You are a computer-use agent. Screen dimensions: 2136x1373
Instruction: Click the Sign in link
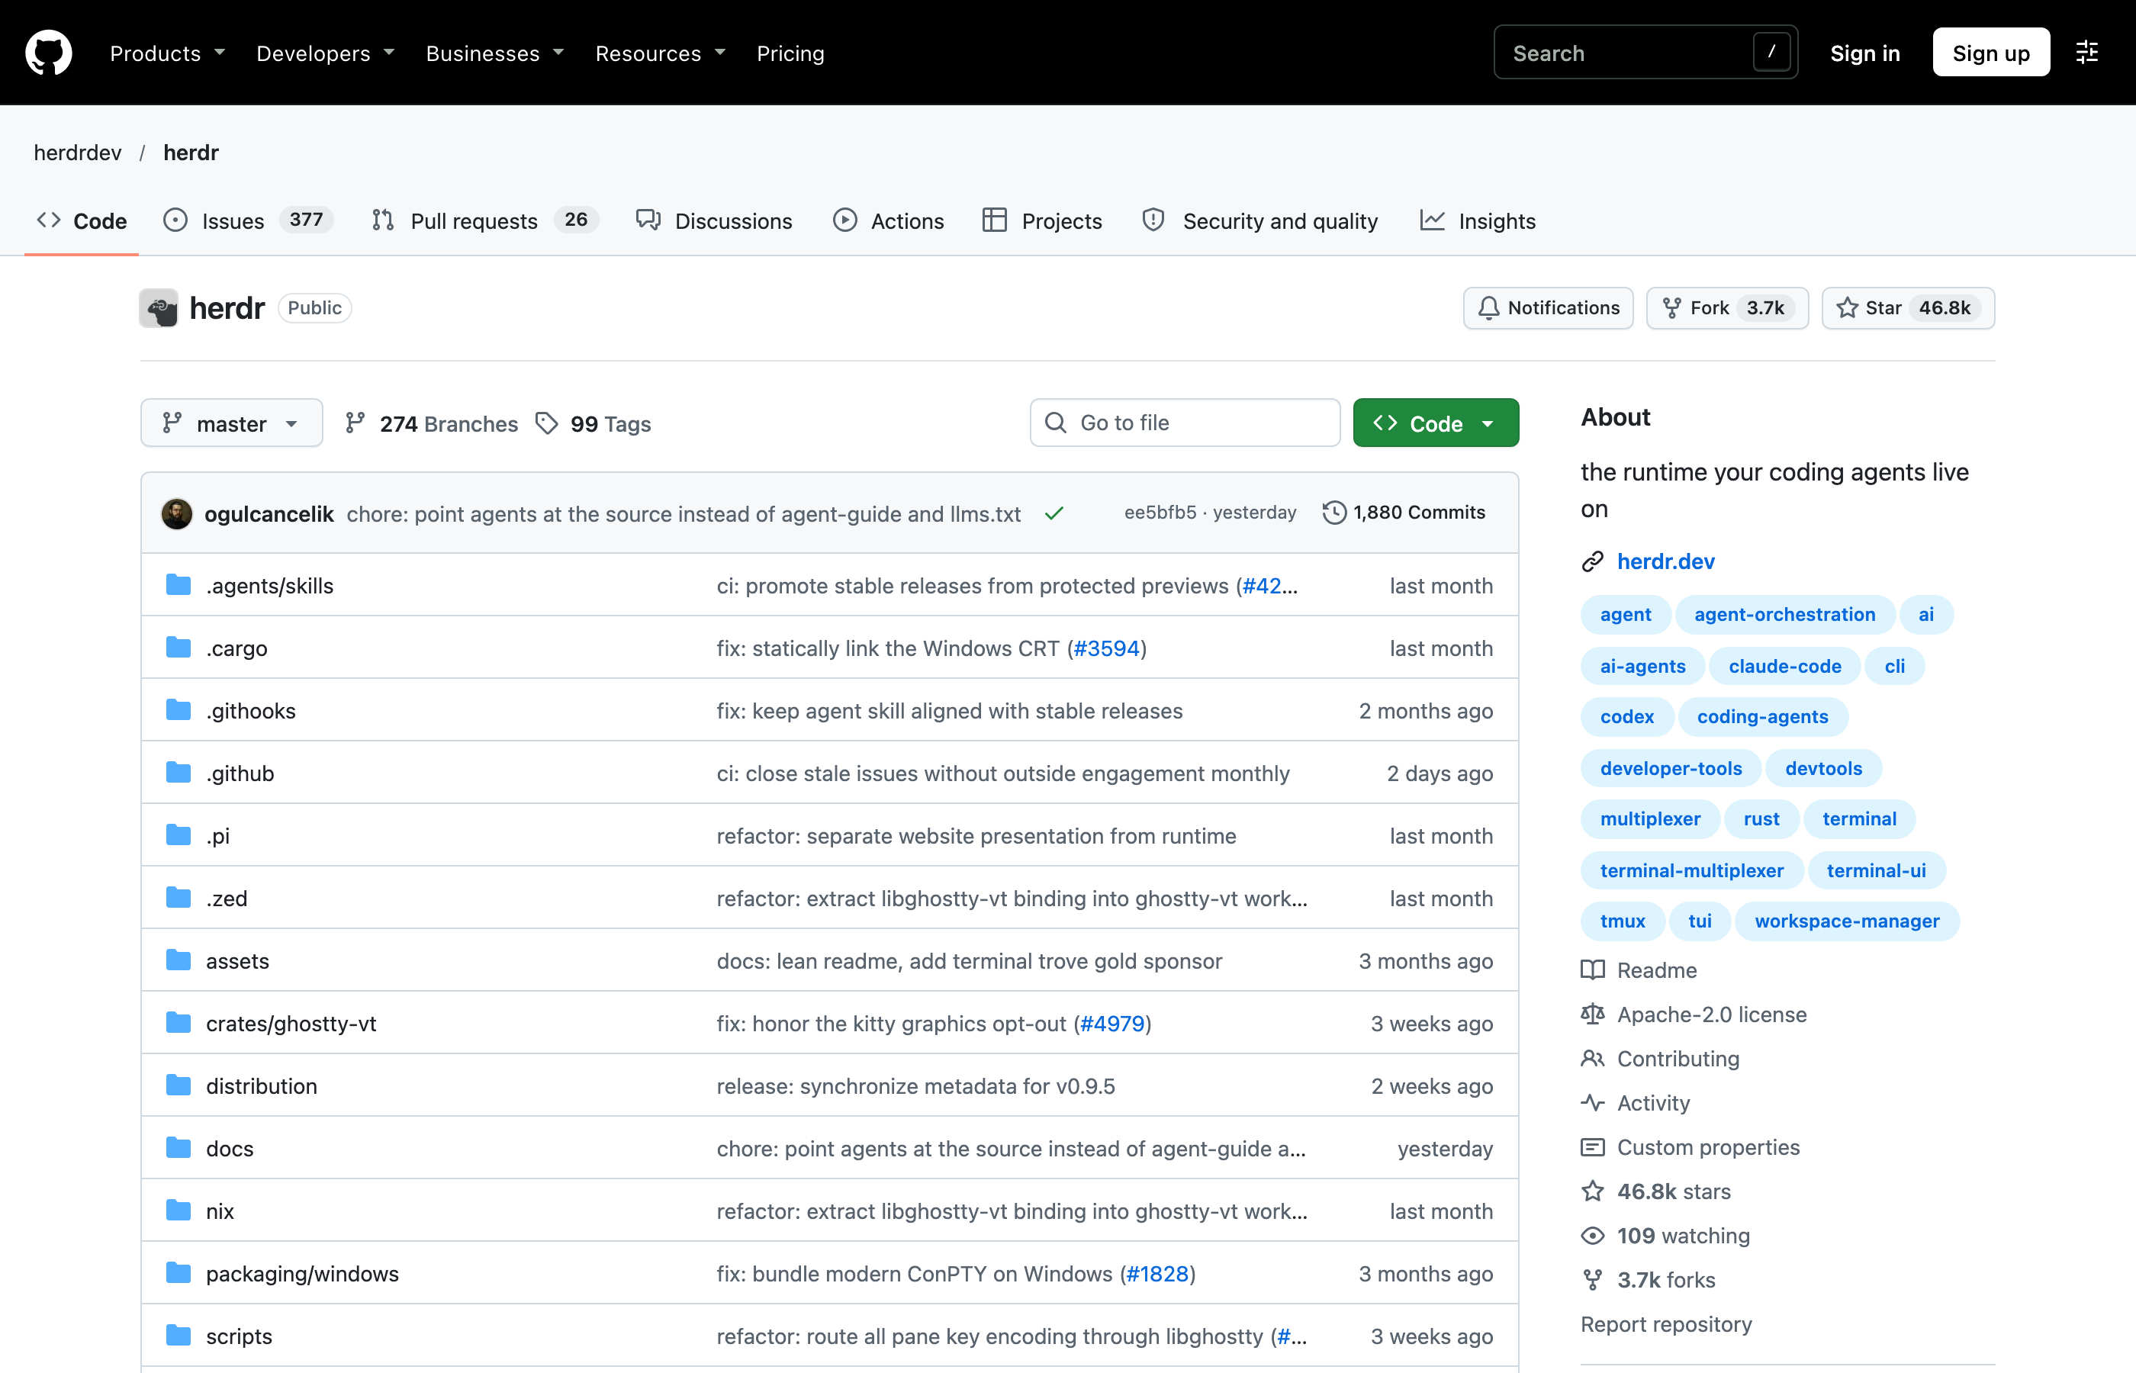click(x=1865, y=53)
